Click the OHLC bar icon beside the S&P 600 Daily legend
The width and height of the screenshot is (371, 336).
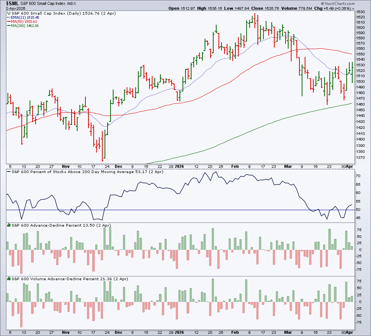8,13
